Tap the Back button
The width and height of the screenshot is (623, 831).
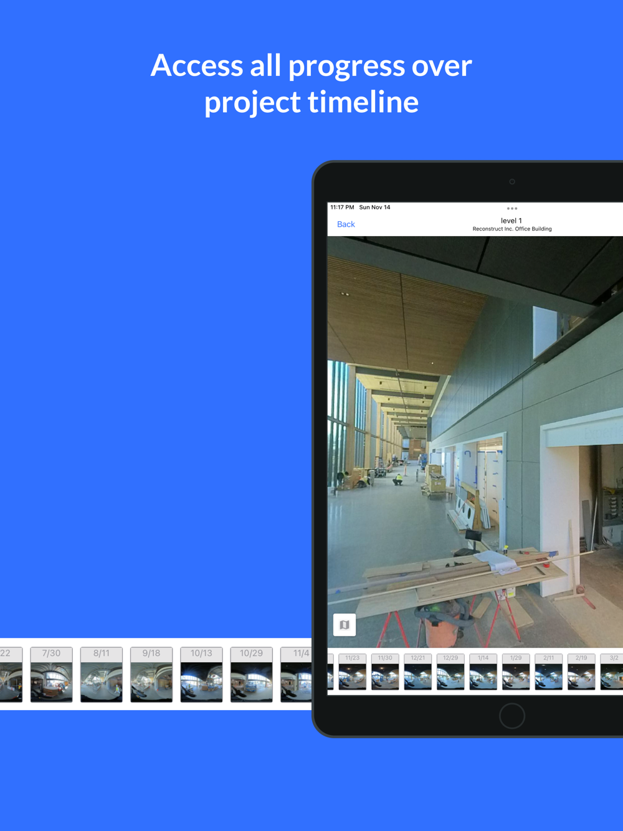pos(346,224)
